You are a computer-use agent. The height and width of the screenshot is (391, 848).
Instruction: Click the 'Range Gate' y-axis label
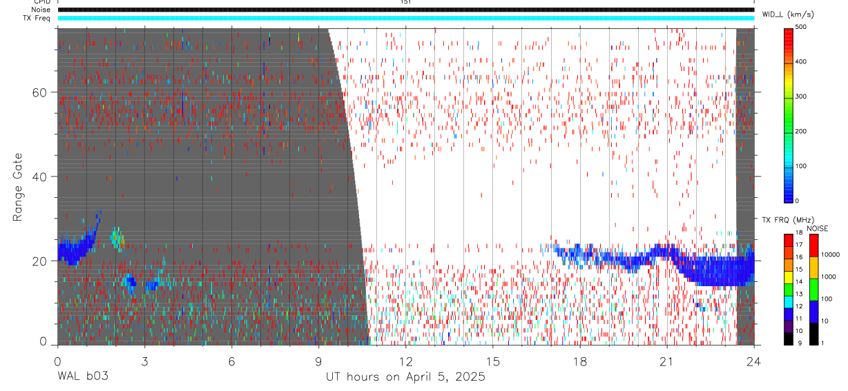point(17,187)
